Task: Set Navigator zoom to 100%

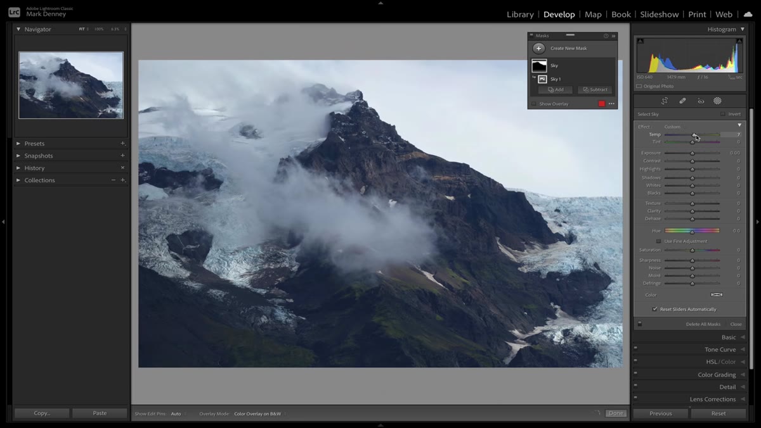Action: [99, 29]
